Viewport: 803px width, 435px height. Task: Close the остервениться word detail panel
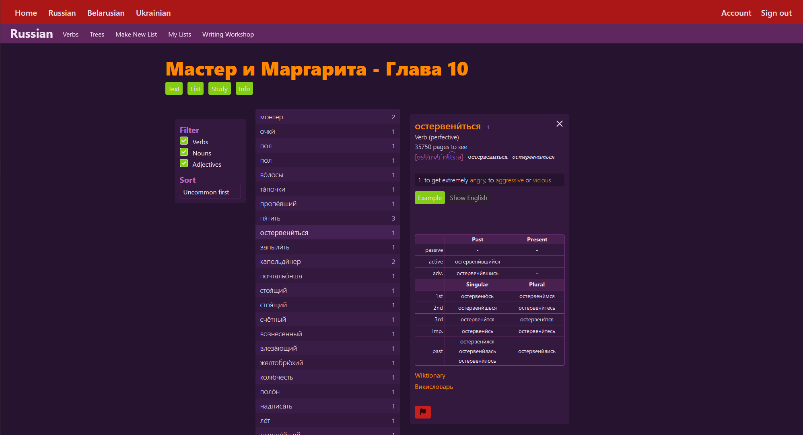[559, 124]
